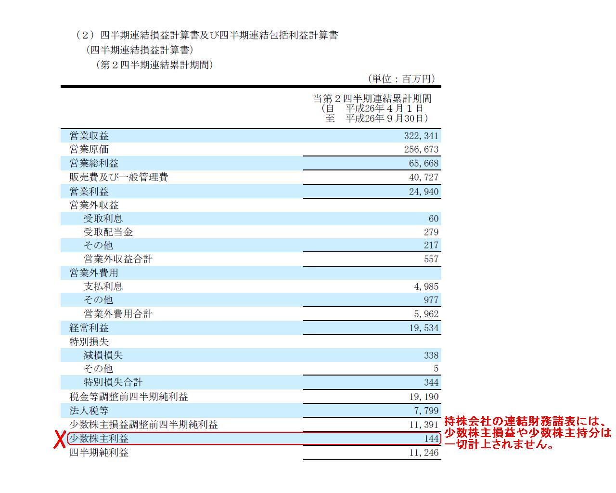
Task: Click the 少数株主利益 row label
Action: tap(99, 439)
